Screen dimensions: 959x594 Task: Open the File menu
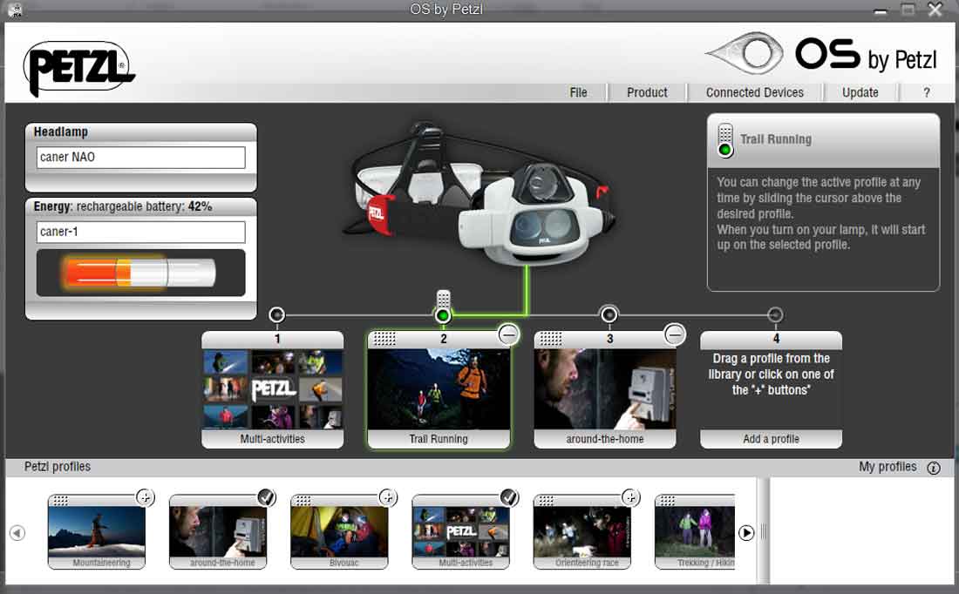(578, 92)
